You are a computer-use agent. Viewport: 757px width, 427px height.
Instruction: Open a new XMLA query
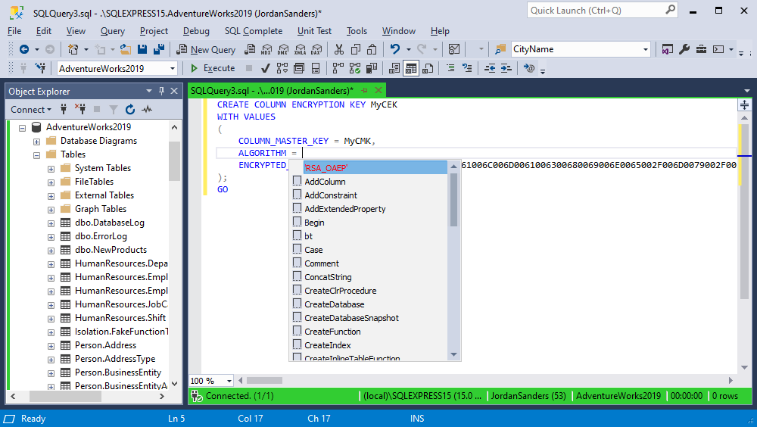tap(300, 49)
